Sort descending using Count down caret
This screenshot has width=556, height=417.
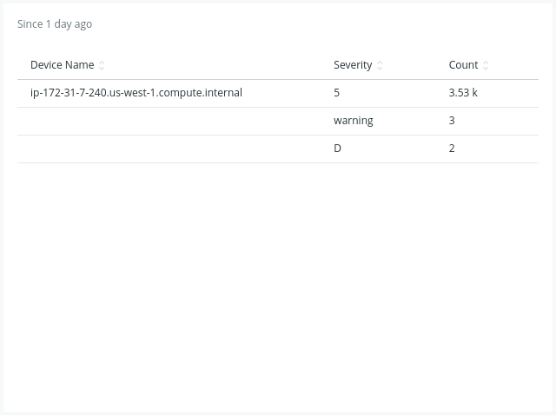click(x=486, y=68)
